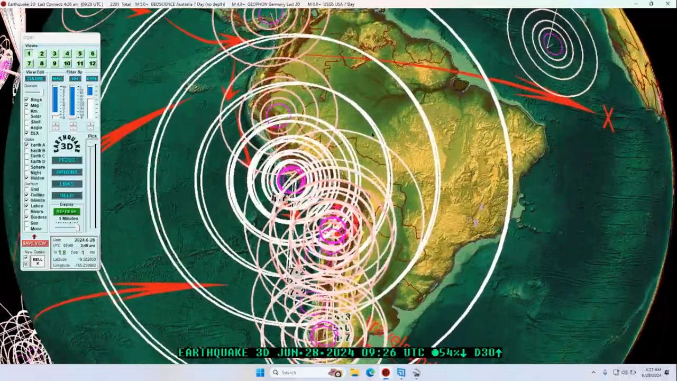
Task: Adjust the 1 Minutes refresh slider
Action: (67, 225)
